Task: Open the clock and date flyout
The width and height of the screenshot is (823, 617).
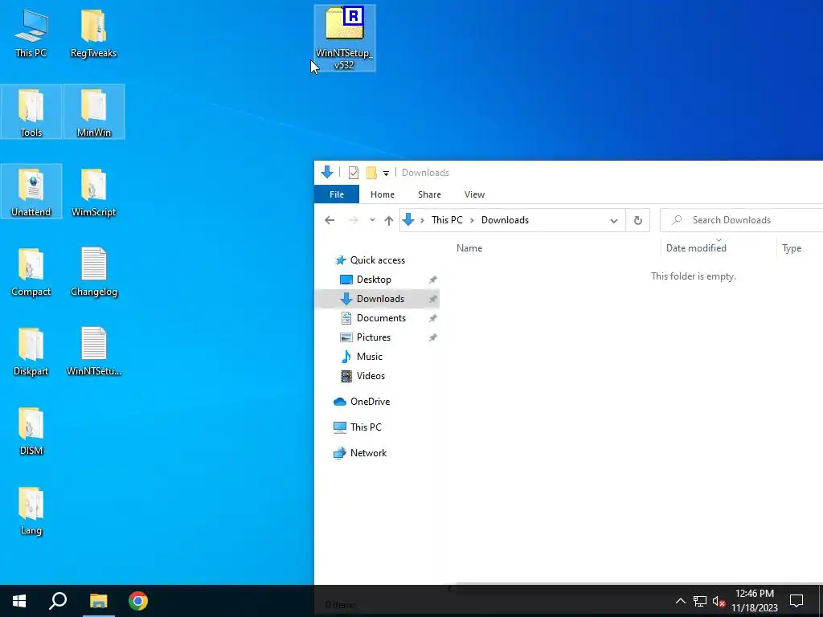Action: pos(754,601)
